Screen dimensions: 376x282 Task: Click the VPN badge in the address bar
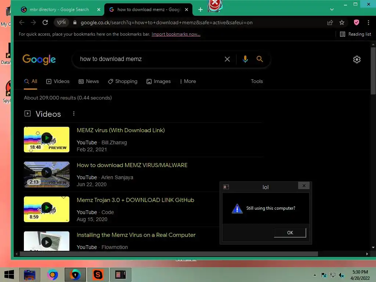pos(61,22)
